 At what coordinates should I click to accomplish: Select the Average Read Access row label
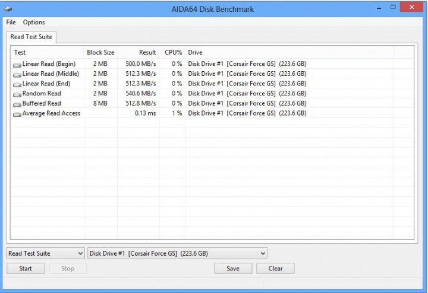pos(51,113)
